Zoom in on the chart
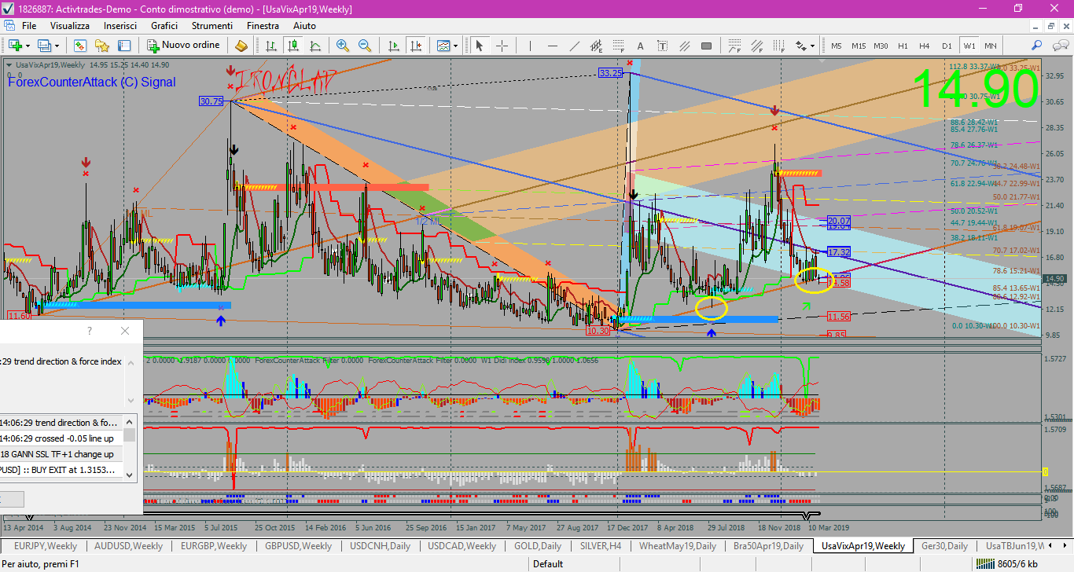This screenshot has width=1074, height=572. [342, 46]
